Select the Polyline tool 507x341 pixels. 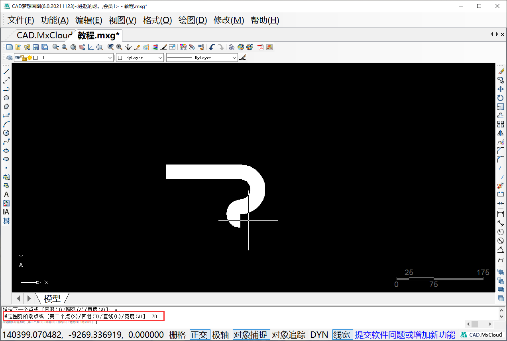tap(6, 89)
